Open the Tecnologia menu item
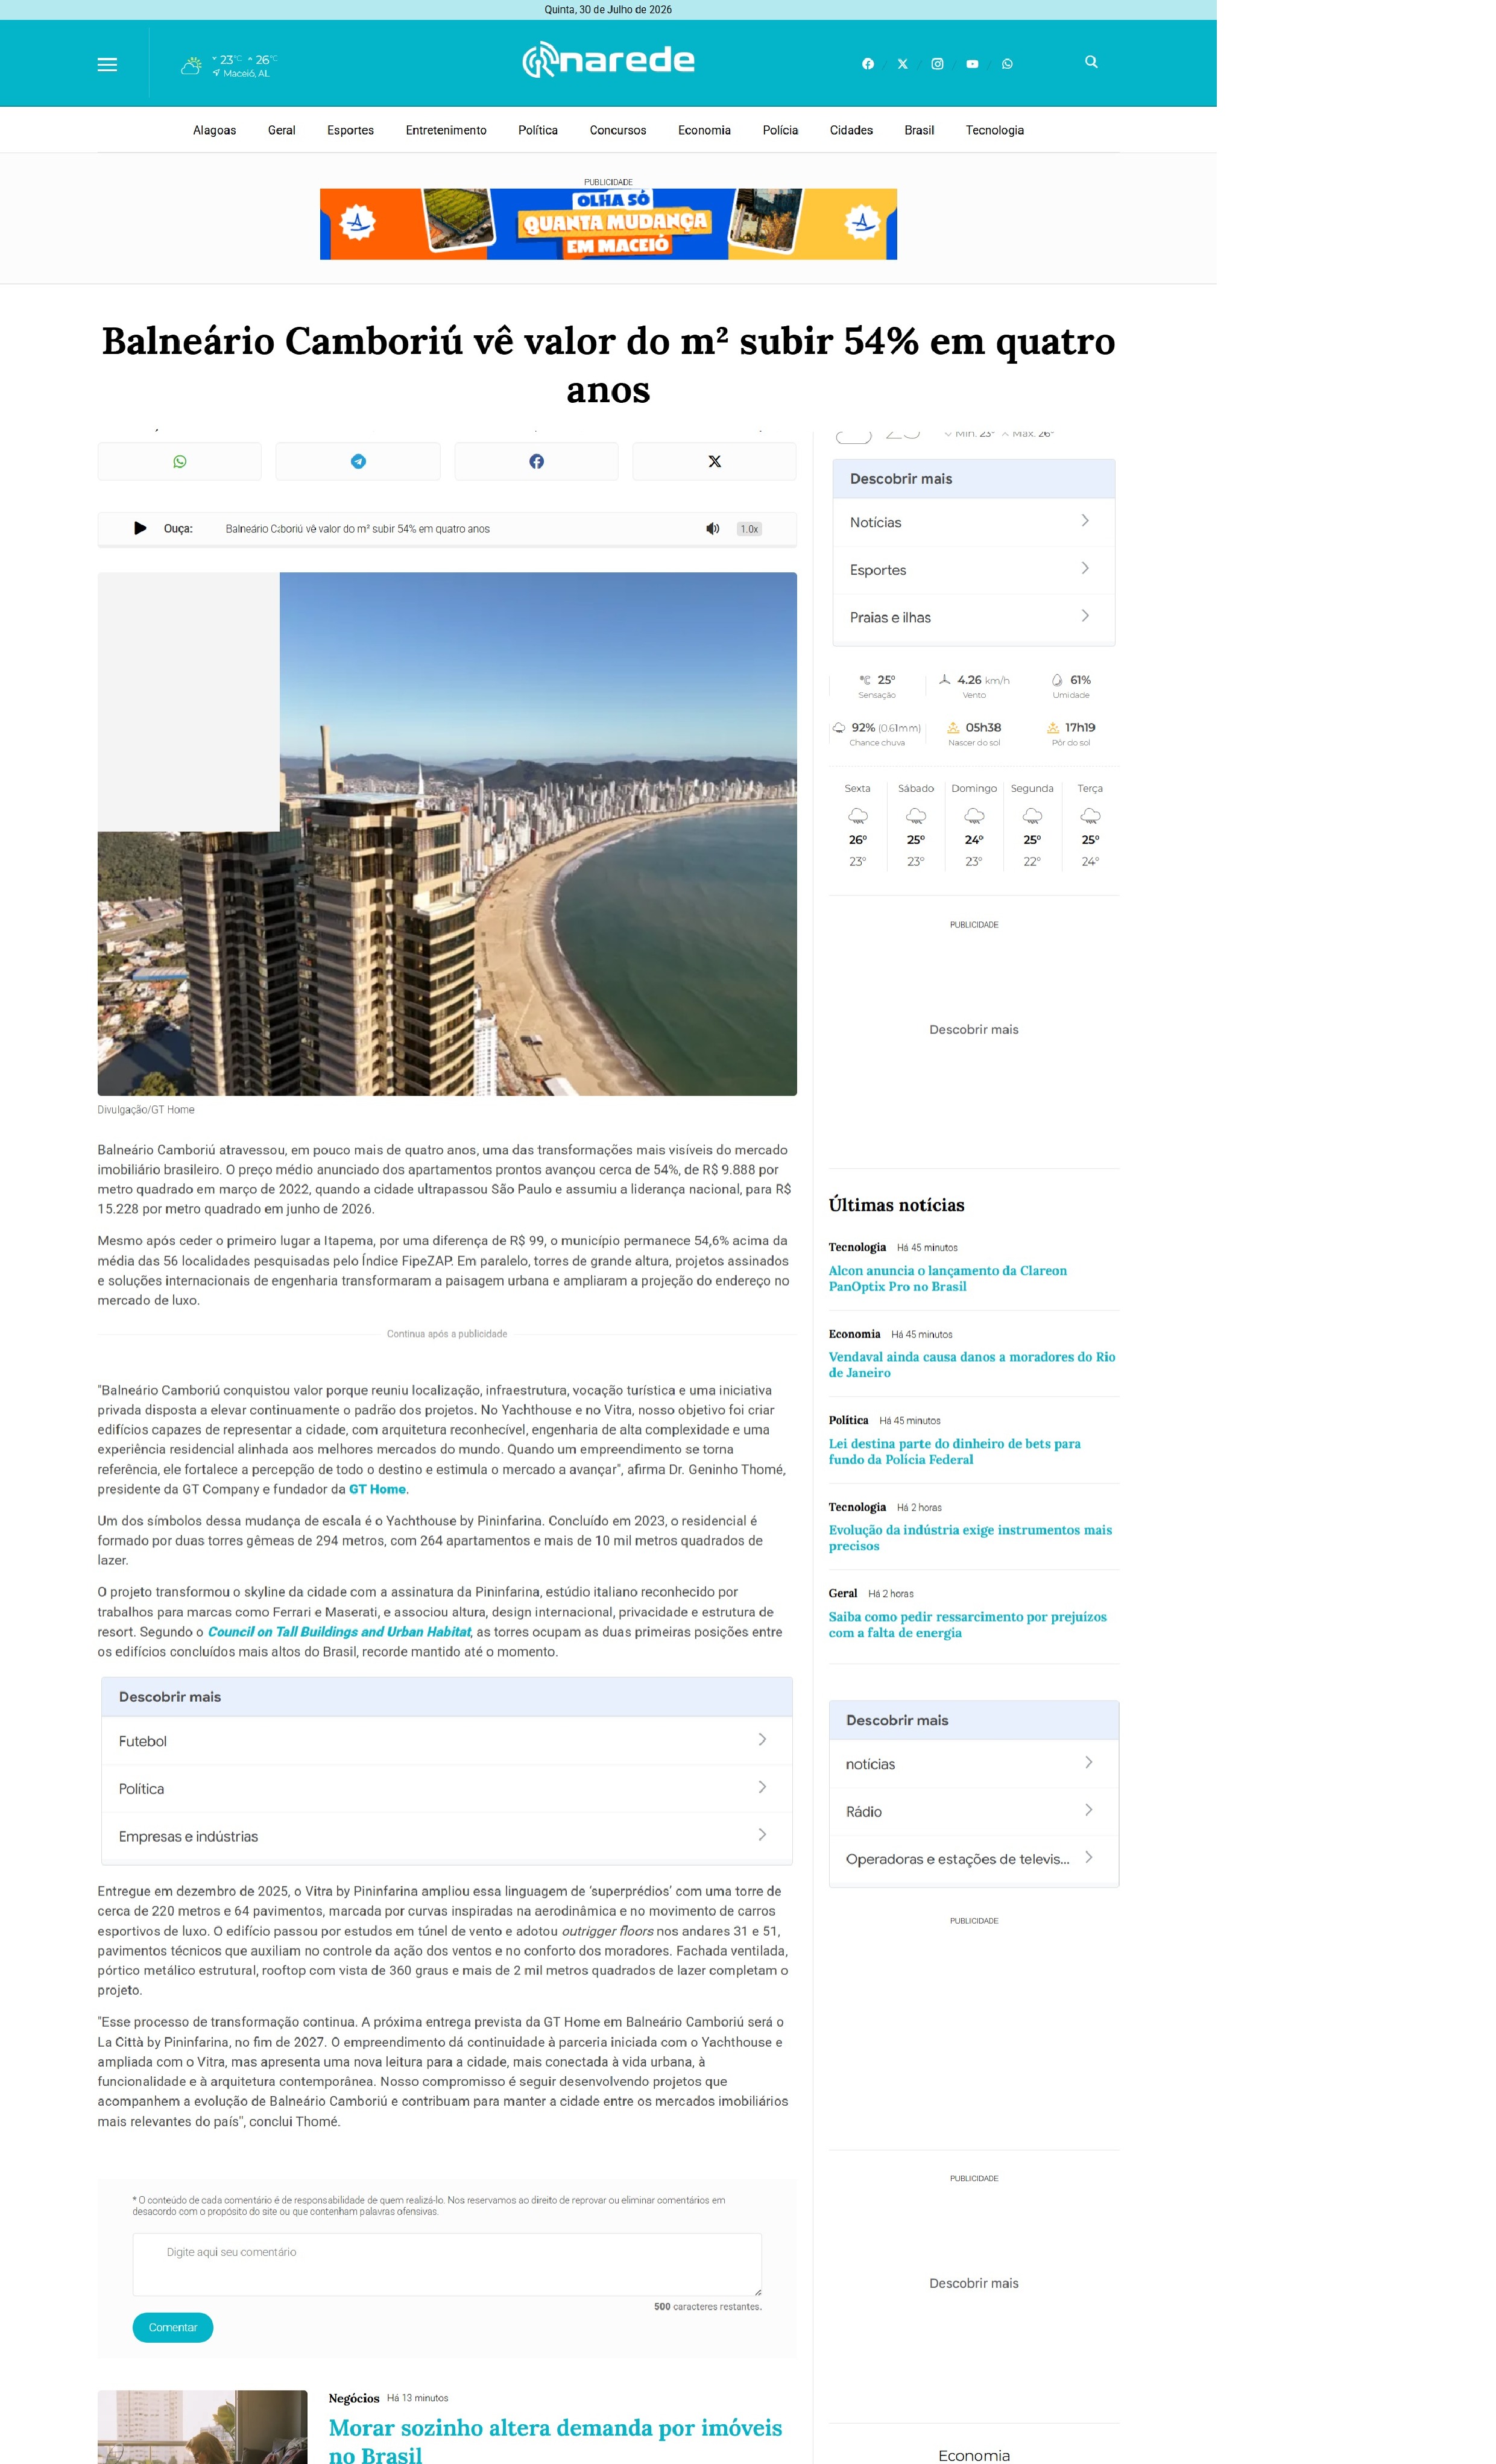The height and width of the screenshot is (2464, 1496). [994, 130]
